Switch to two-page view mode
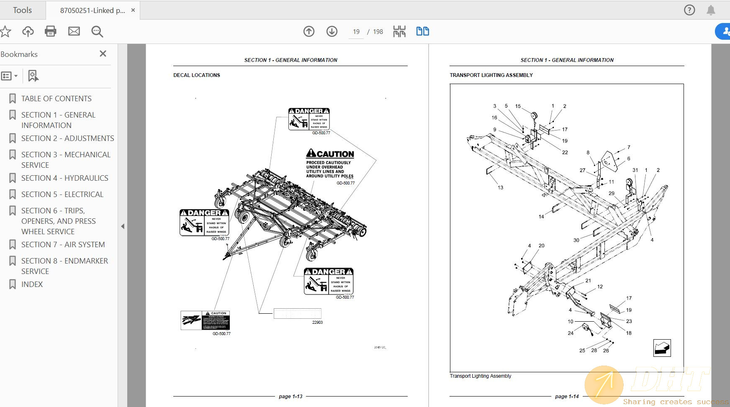730x407 pixels. (422, 31)
